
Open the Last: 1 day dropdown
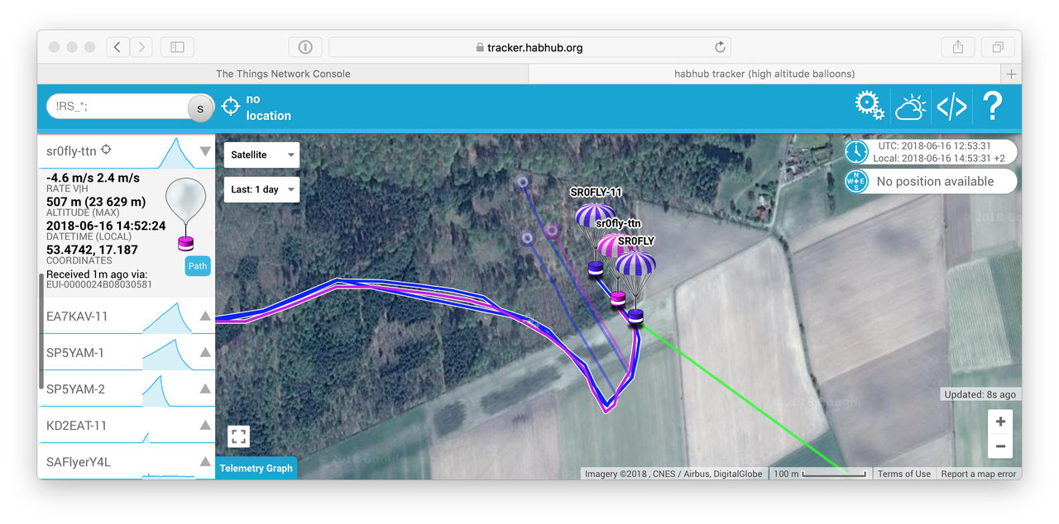click(261, 189)
